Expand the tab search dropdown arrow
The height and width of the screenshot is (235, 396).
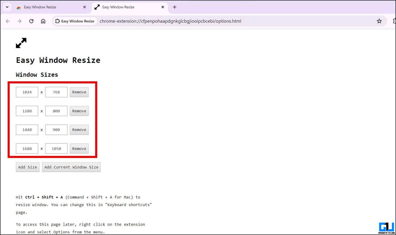click(x=7, y=7)
